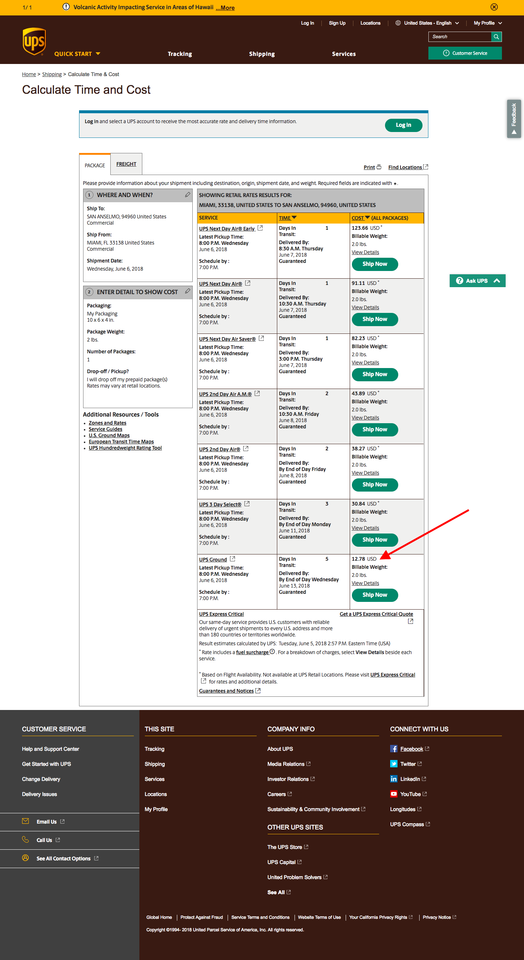The image size is (524, 960).
Task: View Details for the 38.27 USD rate
Action: pos(365,473)
